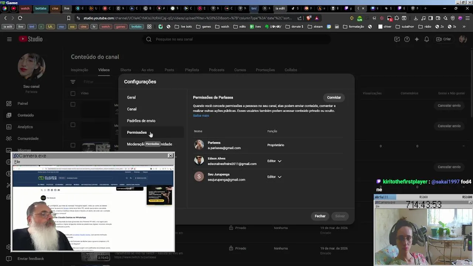Click Seu Jurupenga's S avatar
The image size is (473, 266).
pyautogui.click(x=199, y=177)
